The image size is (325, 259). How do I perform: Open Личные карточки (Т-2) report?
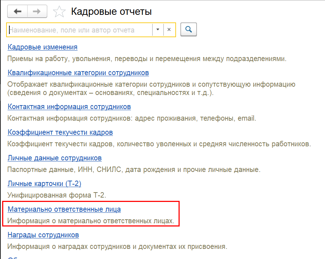pos(44,184)
